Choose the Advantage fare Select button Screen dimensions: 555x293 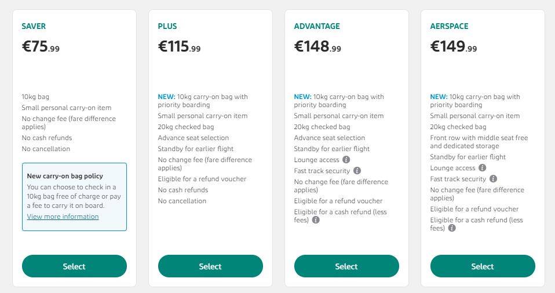(x=346, y=266)
